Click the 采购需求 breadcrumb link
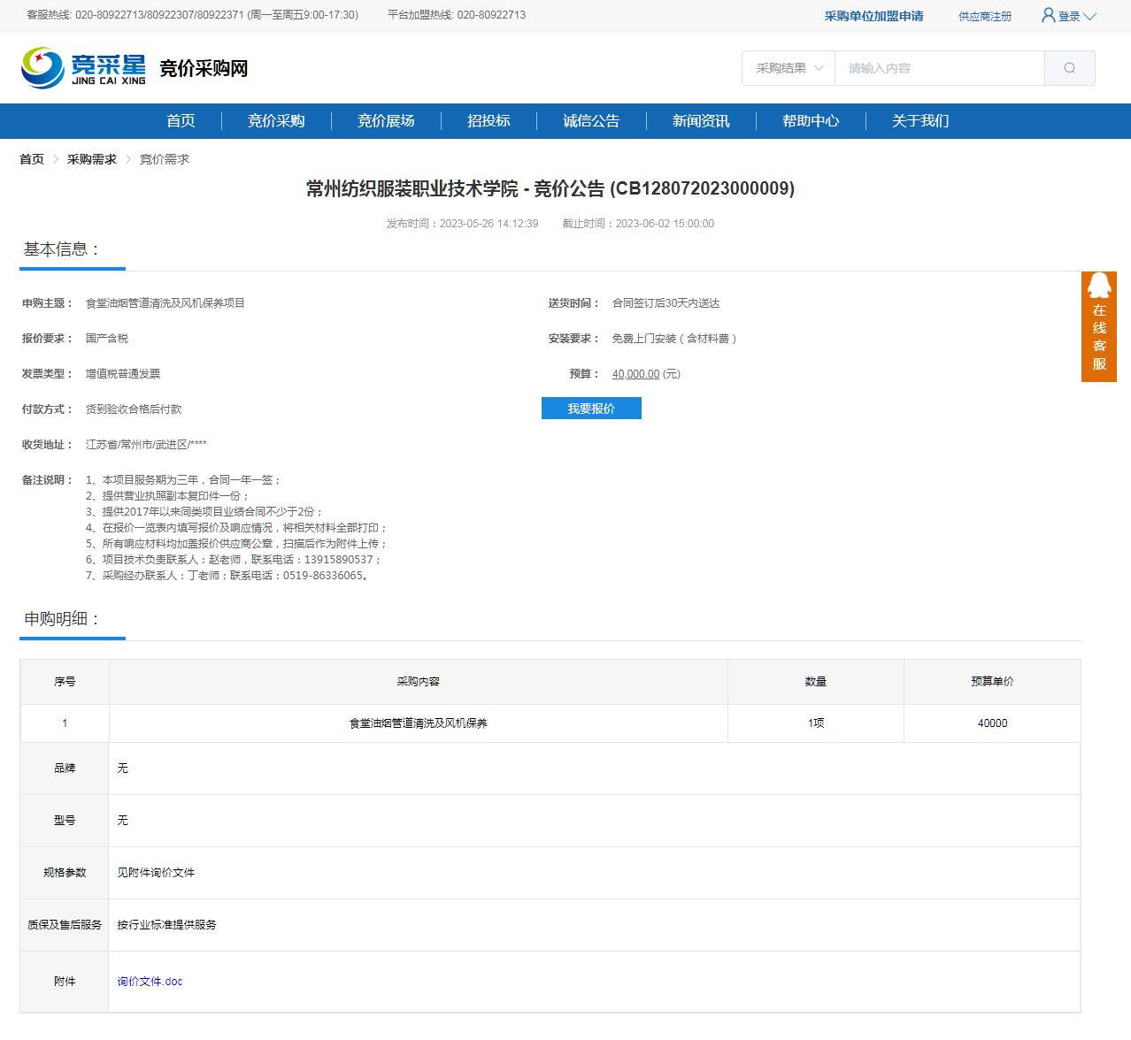Viewport: 1131px width, 1040px height. tap(92, 159)
